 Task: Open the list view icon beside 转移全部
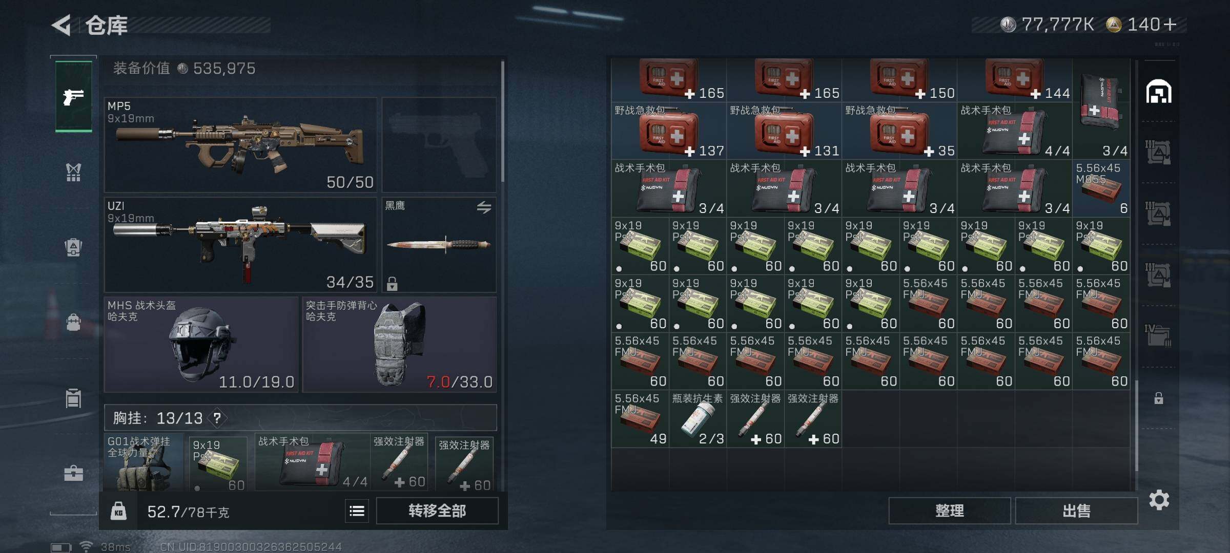point(357,511)
